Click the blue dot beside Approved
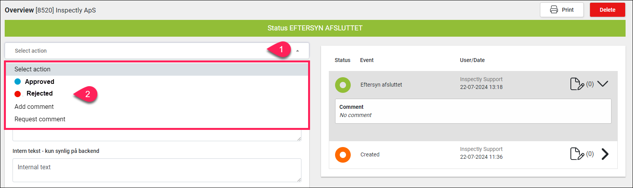 18,82
